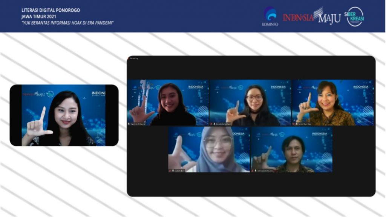Select the top-middle participant wearing glasses
The height and width of the screenshot is (218, 386).
[x=250, y=103]
